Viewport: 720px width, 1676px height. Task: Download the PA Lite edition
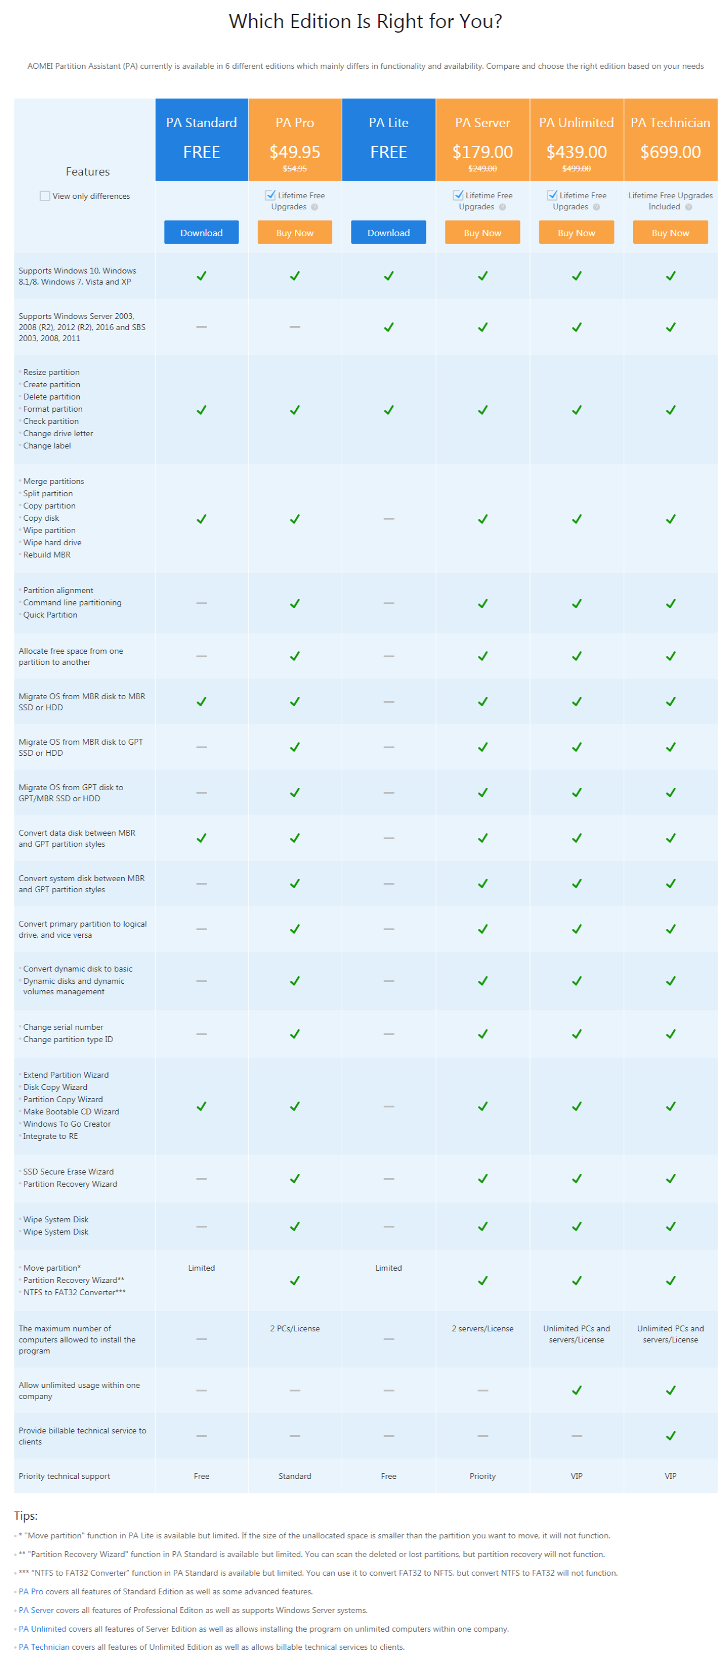click(388, 232)
